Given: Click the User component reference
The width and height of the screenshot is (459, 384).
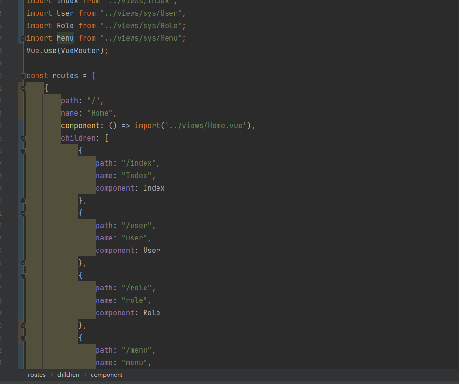Looking at the screenshot, I should click(152, 251).
